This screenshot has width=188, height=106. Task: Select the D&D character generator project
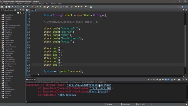pos(13,26)
